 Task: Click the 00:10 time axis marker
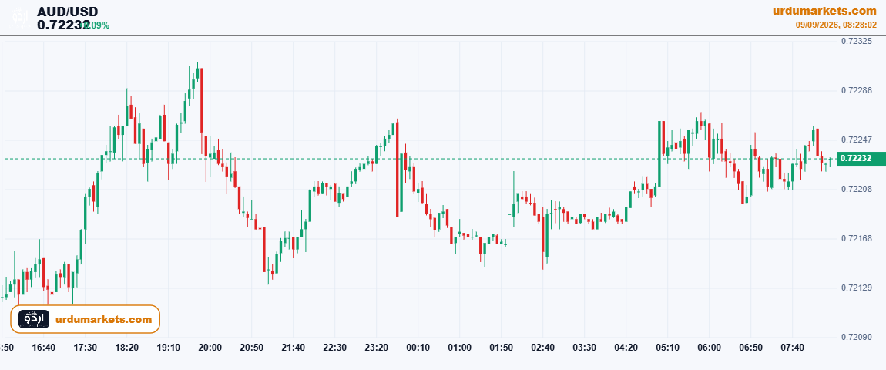[x=418, y=347]
